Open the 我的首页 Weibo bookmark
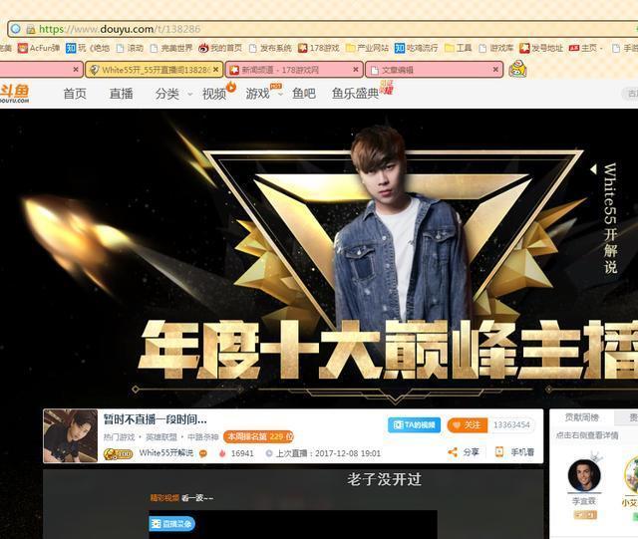638x539 pixels. click(220, 48)
